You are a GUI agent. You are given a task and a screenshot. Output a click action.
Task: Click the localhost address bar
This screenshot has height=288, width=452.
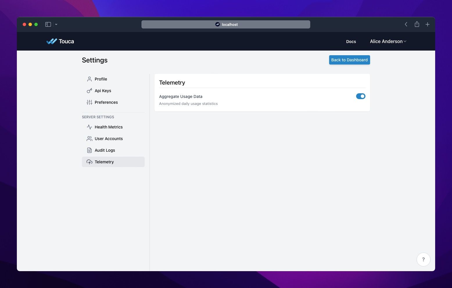click(226, 24)
